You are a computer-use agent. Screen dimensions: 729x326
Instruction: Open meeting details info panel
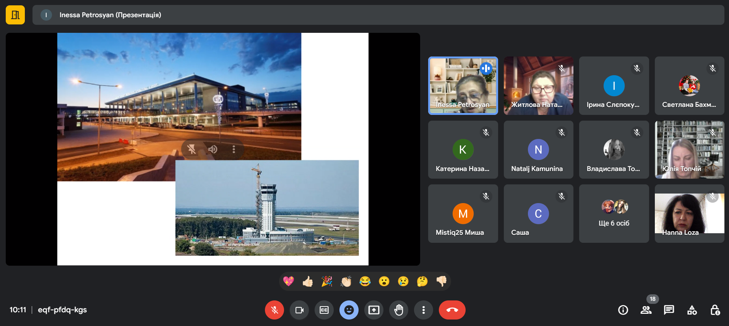[x=623, y=310]
